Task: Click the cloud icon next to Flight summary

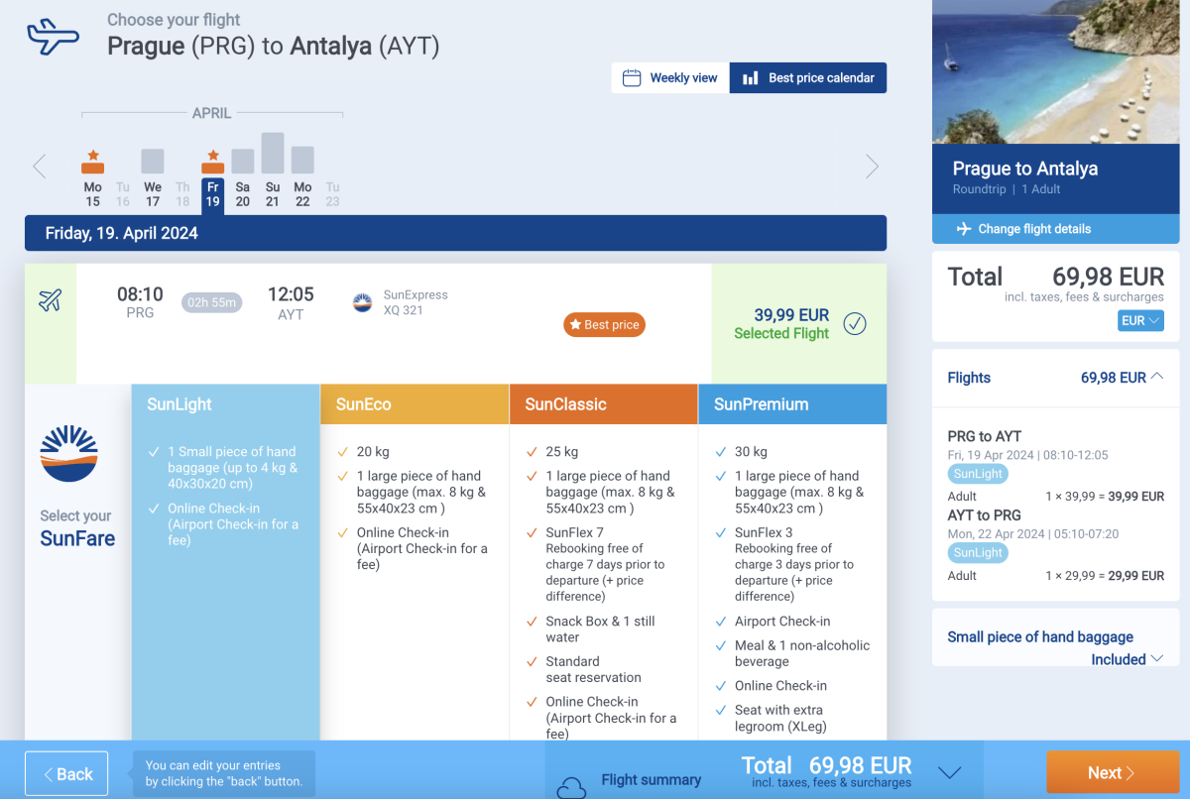Action: tap(571, 787)
